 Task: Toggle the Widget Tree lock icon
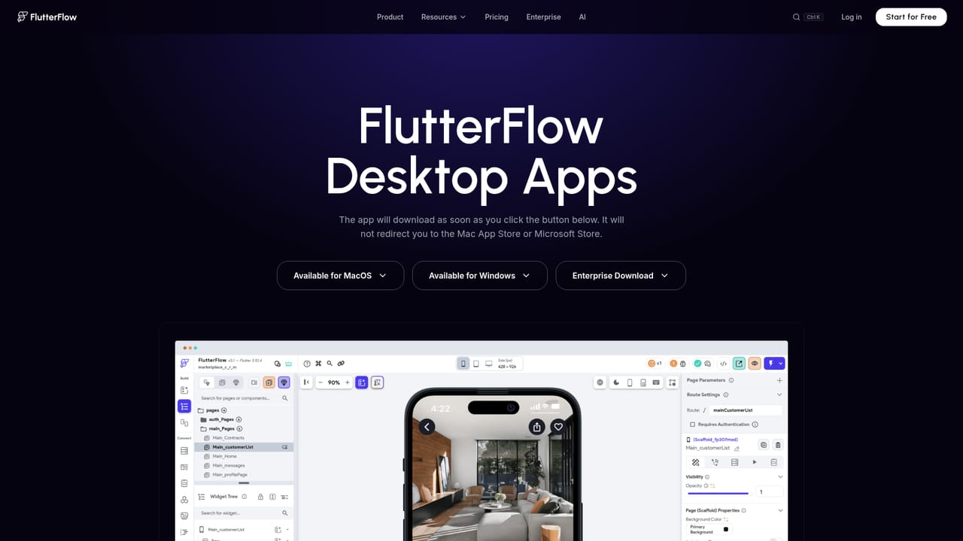click(x=260, y=497)
